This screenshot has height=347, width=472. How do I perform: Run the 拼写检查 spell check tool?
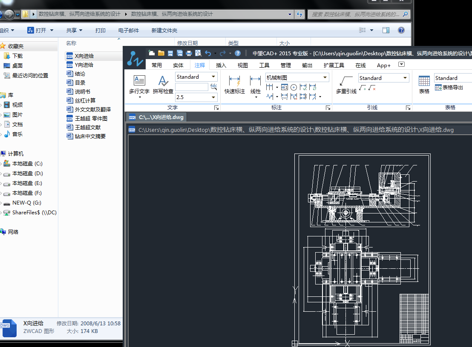click(163, 84)
